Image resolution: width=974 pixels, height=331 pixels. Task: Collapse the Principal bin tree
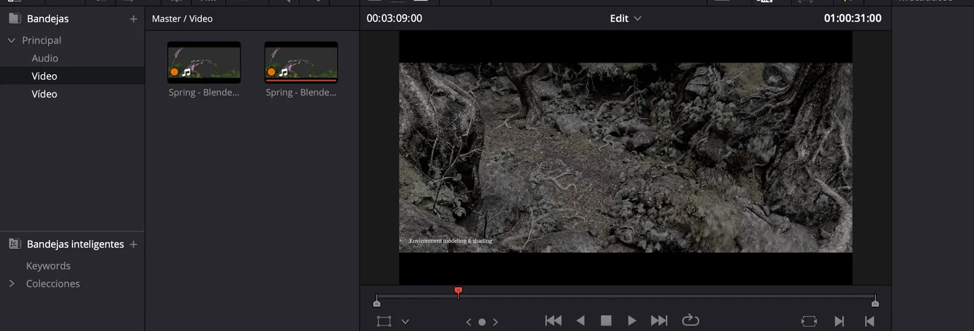coord(12,40)
